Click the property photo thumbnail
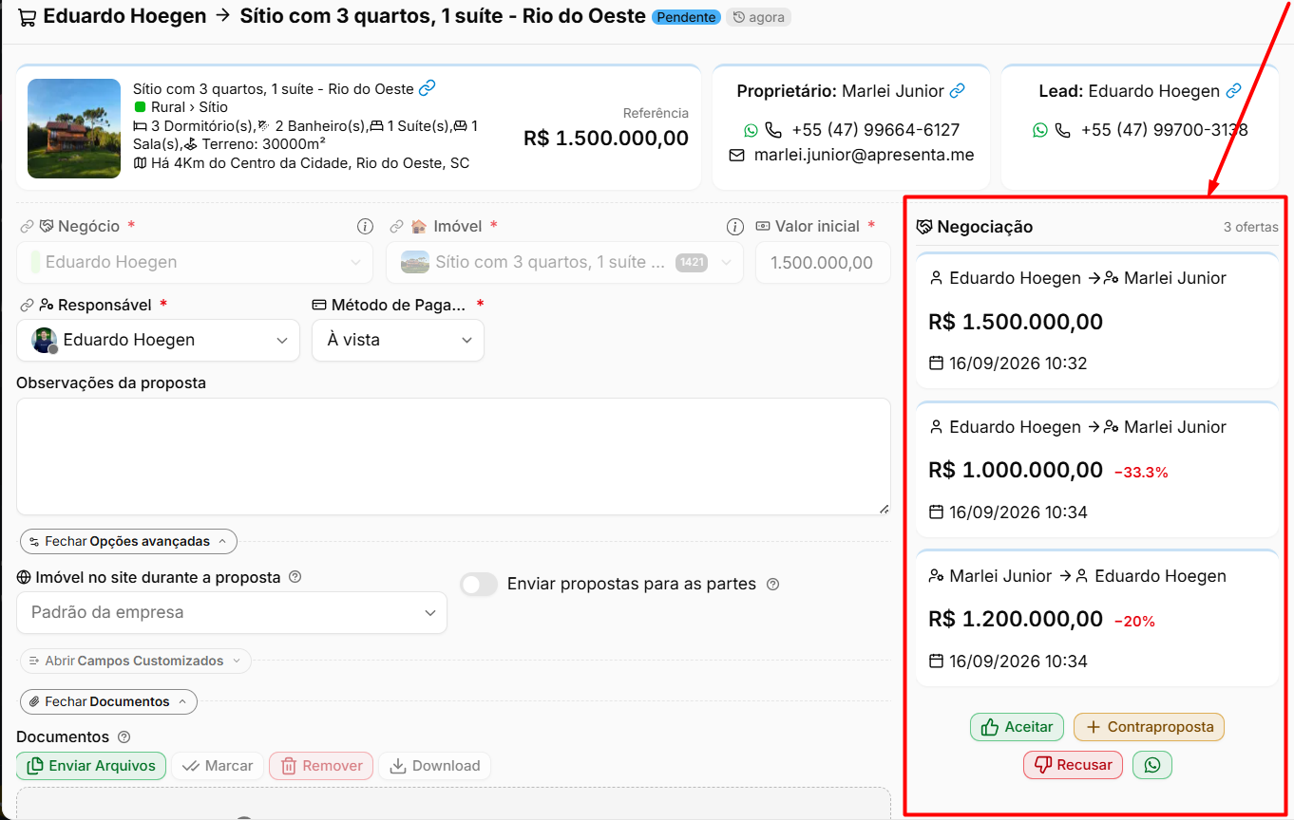1294x820 pixels. [74, 128]
